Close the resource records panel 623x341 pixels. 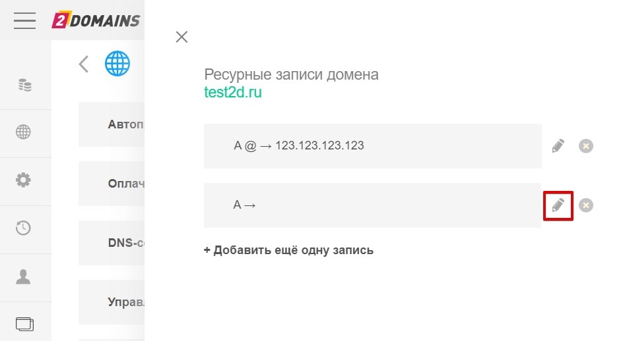click(182, 37)
